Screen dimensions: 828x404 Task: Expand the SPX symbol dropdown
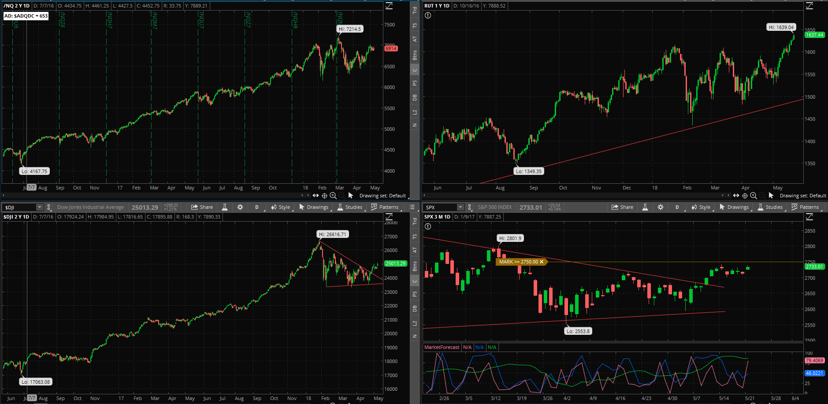460,207
